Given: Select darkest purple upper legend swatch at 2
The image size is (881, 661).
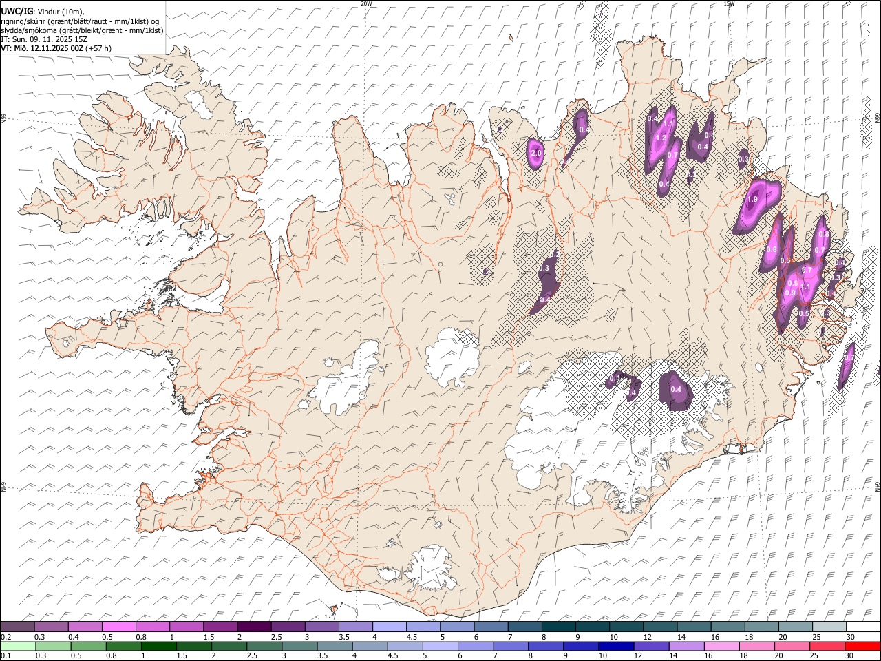Looking at the screenshot, I should (254, 627).
